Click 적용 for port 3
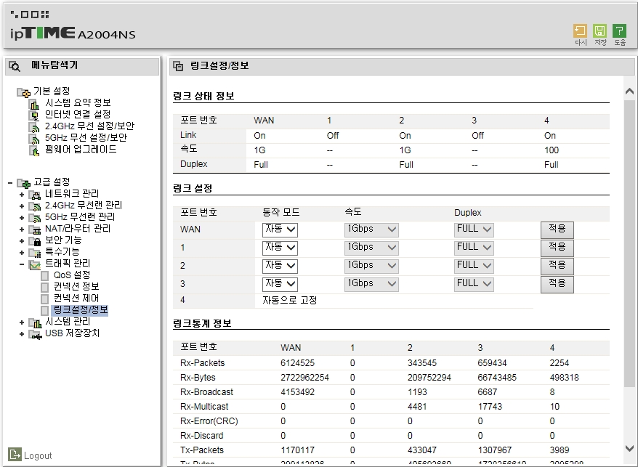The image size is (638, 467). [557, 283]
